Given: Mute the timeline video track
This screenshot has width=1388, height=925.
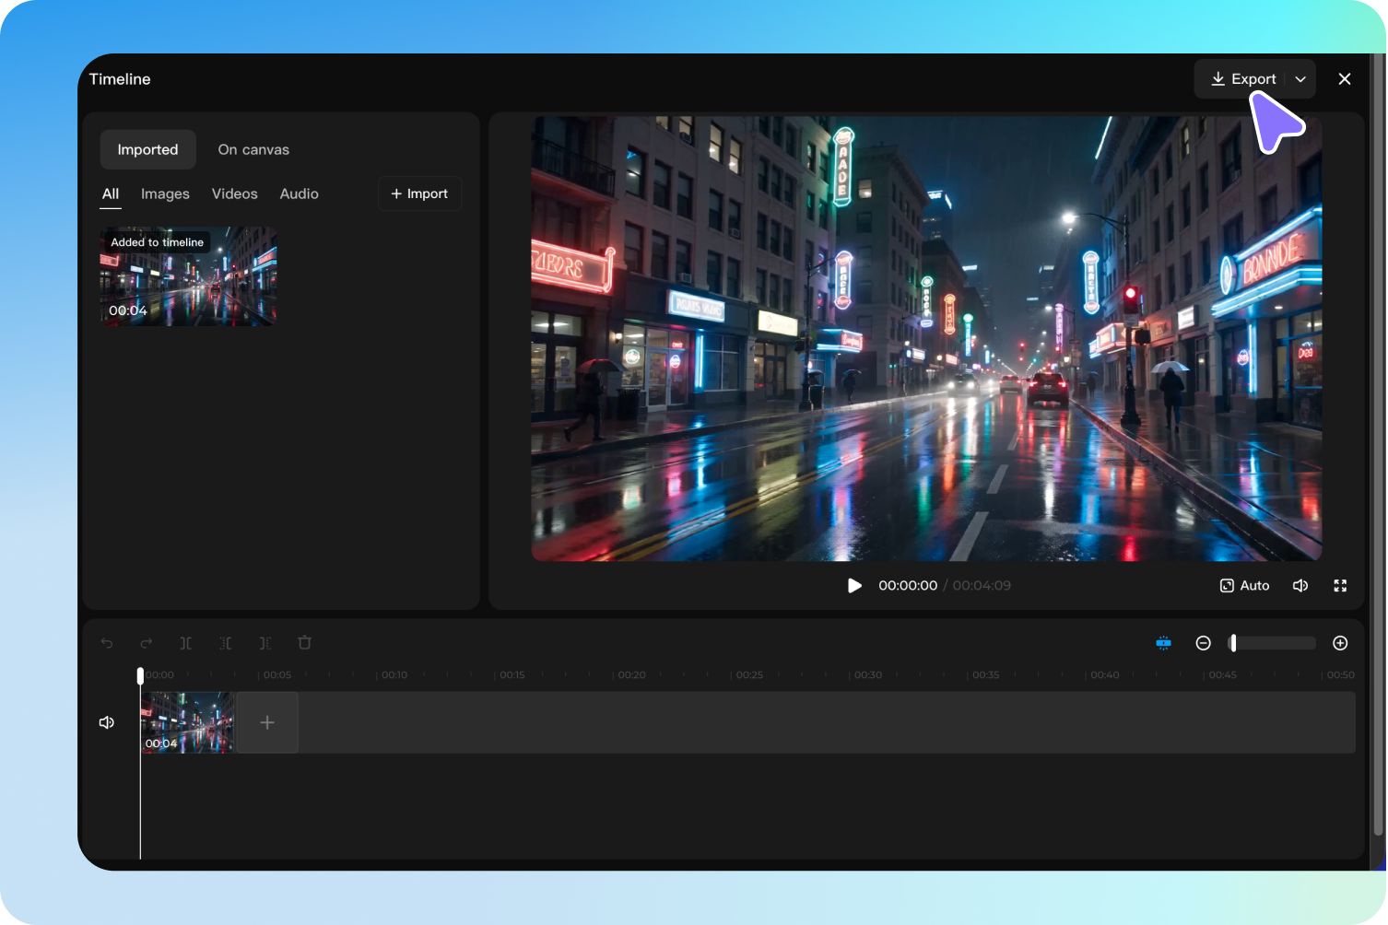Looking at the screenshot, I should tap(107, 722).
